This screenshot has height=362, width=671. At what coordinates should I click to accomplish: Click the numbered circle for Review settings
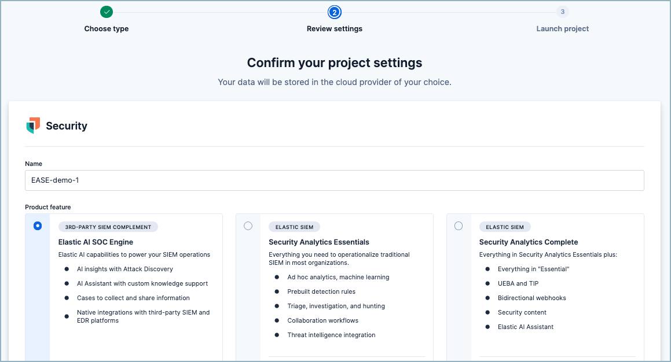click(335, 12)
